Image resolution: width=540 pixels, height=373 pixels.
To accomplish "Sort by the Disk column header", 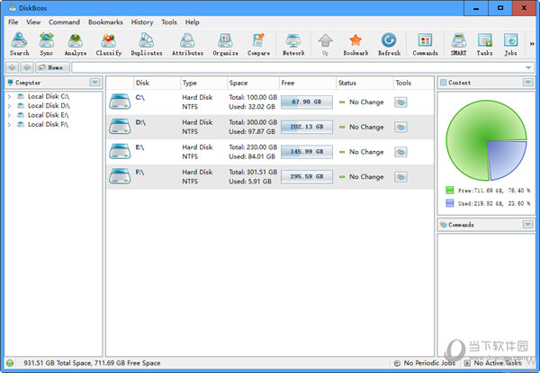I will (x=157, y=83).
